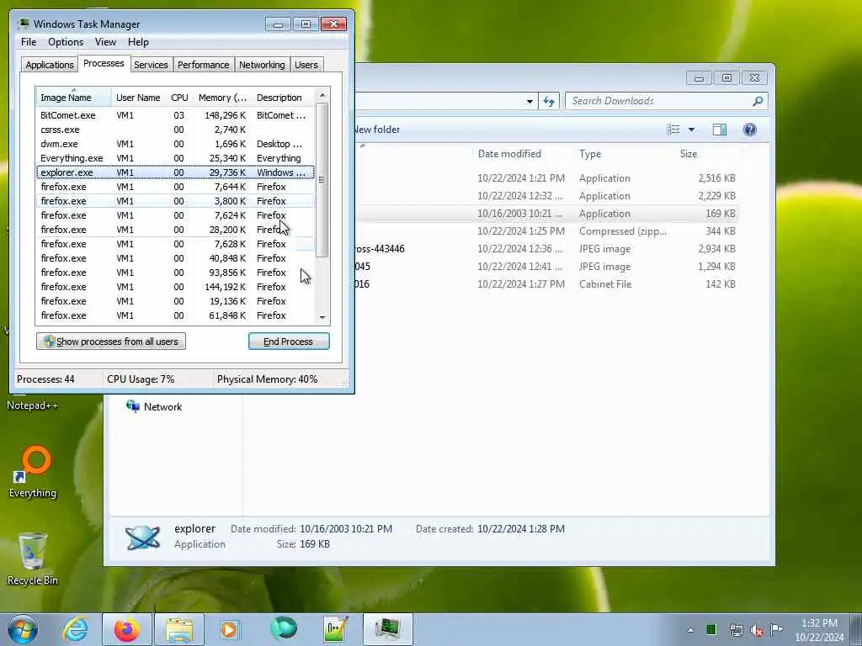Screen dimensions: 862x646
Task: Open the Task Manager View menu
Action: click(x=105, y=42)
